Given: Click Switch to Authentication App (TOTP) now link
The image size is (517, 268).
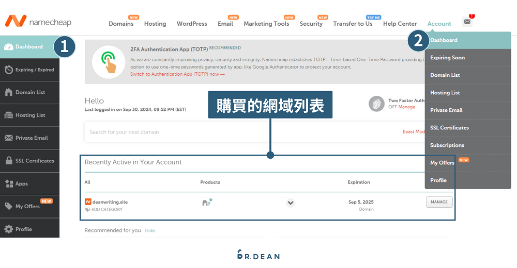Looking at the screenshot, I should (x=177, y=74).
